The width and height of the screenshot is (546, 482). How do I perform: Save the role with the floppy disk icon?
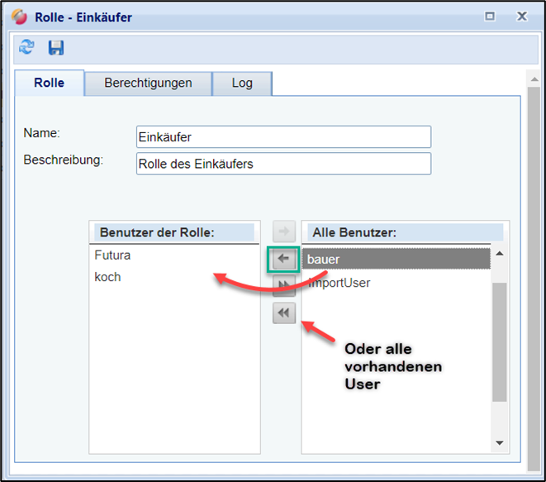click(x=56, y=48)
